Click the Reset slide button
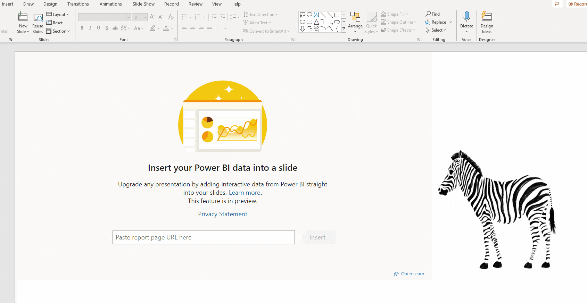Screen dimensions: 587x303 (x=55, y=23)
